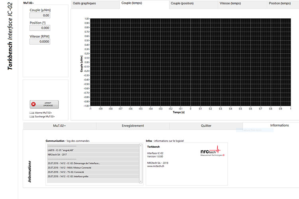Viewport: 299px width, 199px height.
Task: Click the 'Couple [uNm]' y-axis label
Action: [82, 64]
